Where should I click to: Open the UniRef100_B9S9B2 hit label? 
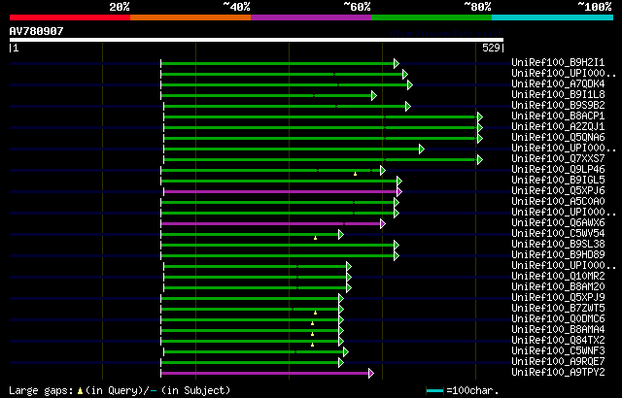click(558, 106)
